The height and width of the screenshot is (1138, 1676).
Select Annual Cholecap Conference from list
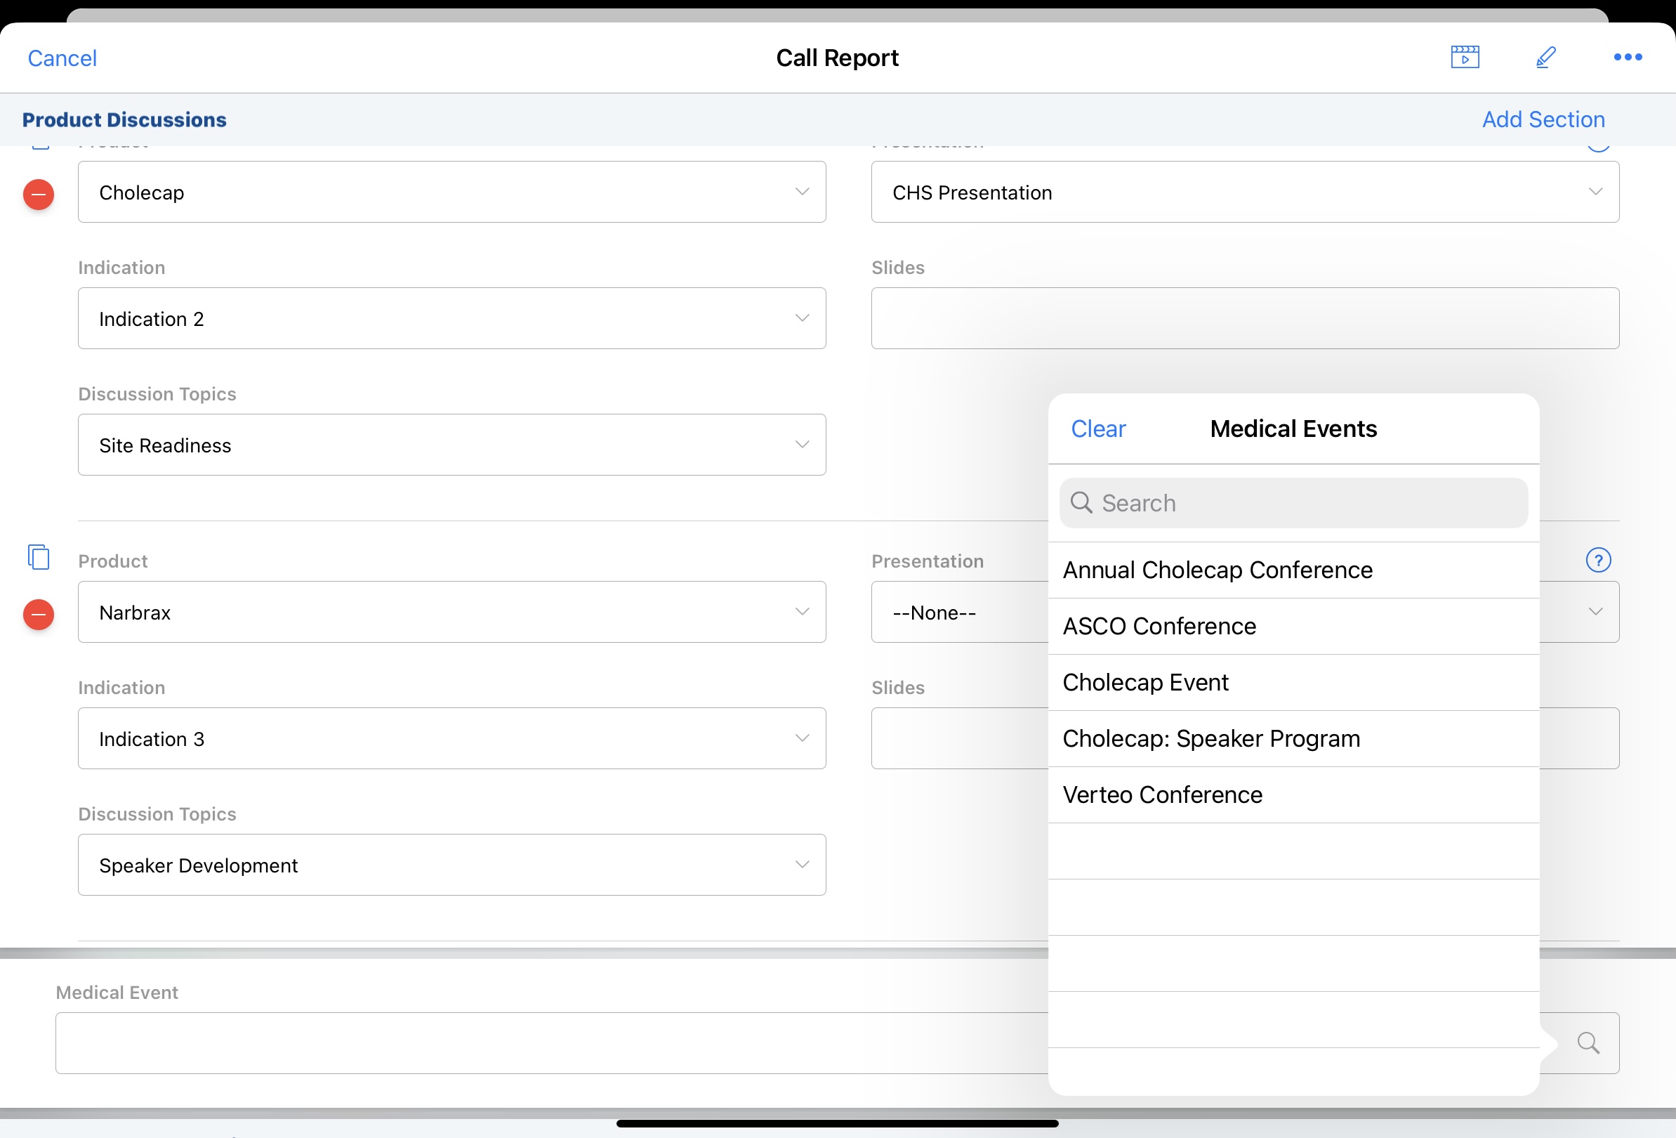tap(1218, 570)
